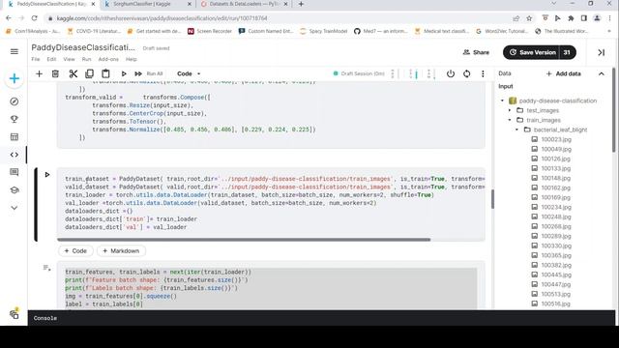Click the browser address bar
619x348 pixels.
pos(277,18)
